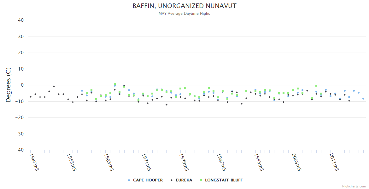Click the chart title BAFFIN, UNORGANIZED NUNAVUT
Screen dimensions: 369x189
184,6
